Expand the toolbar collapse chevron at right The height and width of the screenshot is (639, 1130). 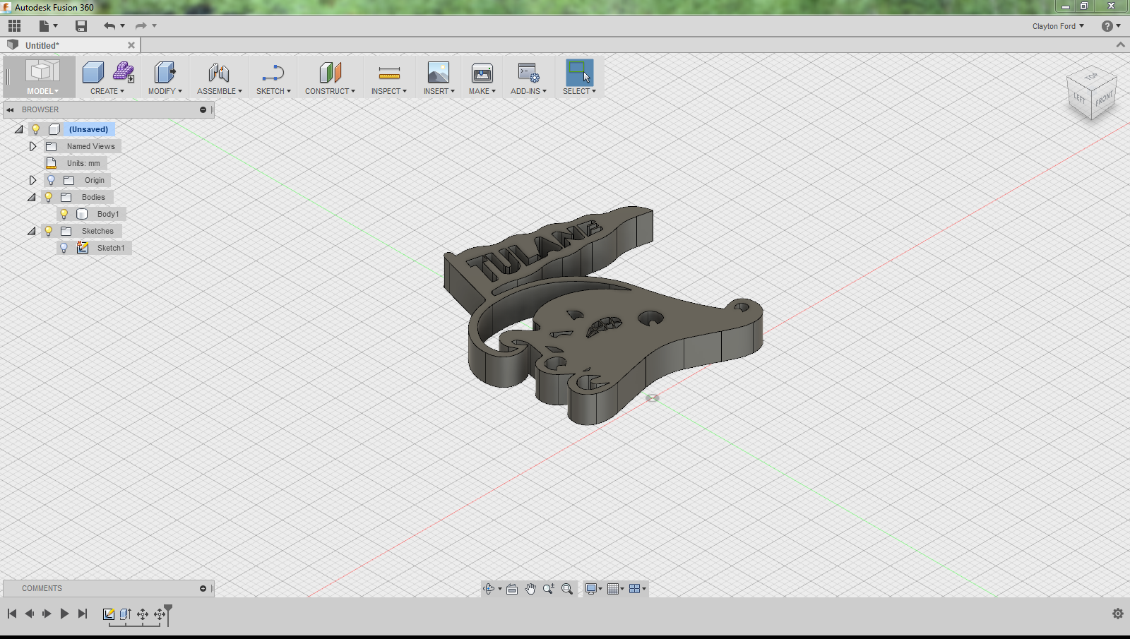[1120, 44]
